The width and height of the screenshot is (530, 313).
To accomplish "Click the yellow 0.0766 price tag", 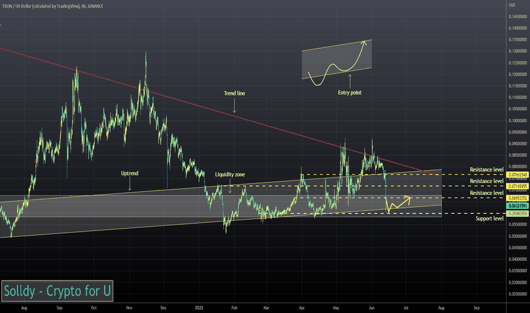I will point(517,175).
